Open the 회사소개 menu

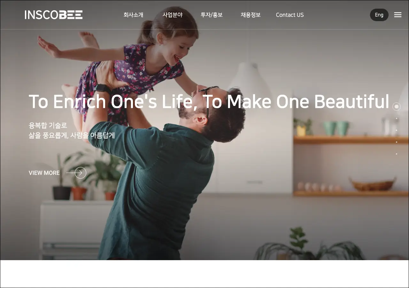(133, 15)
